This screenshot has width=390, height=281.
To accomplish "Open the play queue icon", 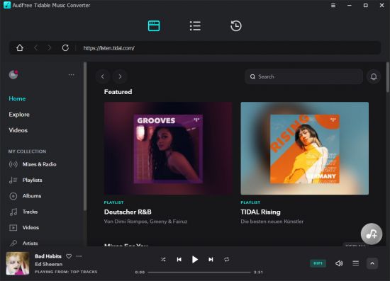I will [356, 263].
